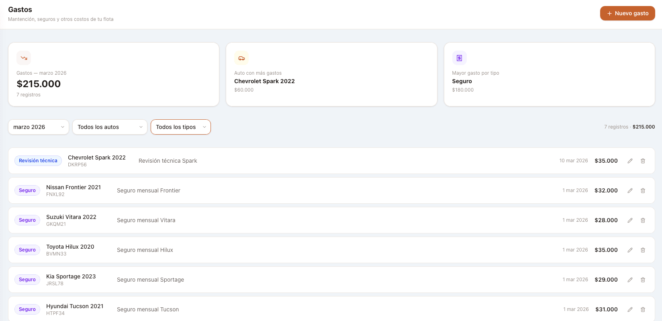Click the Nuevo gasto button
The width and height of the screenshot is (662, 321).
pyautogui.click(x=627, y=13)
